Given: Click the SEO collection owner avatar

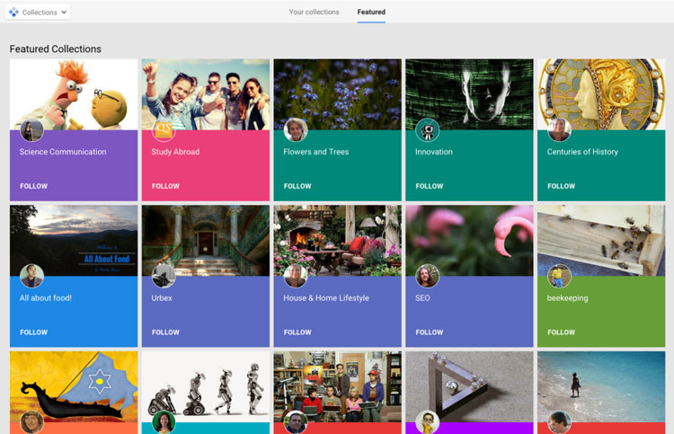Looking at the screenshot, I should pyautogui.click(x=427, y=276).
